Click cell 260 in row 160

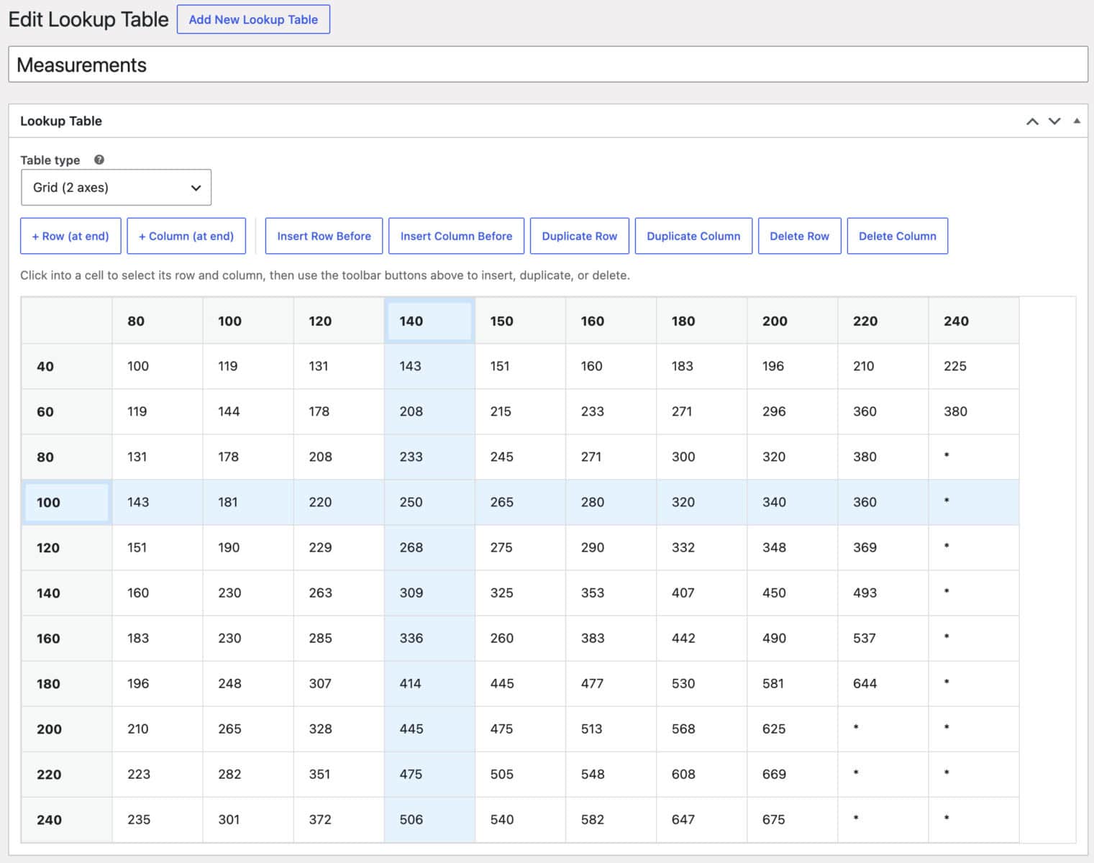(520, 638)
